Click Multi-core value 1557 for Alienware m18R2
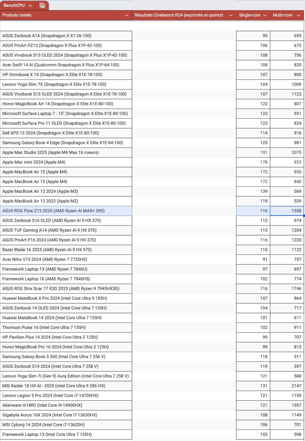Viewport: 305px width, 441px height. tap(287, 405)
